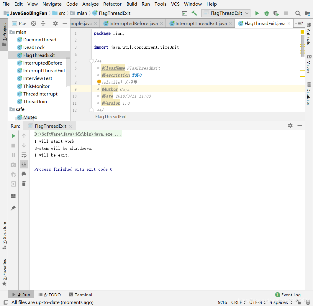Open run configuration dropdown FlagThreadExit
The image size is (313, 306).
(226, 13)
